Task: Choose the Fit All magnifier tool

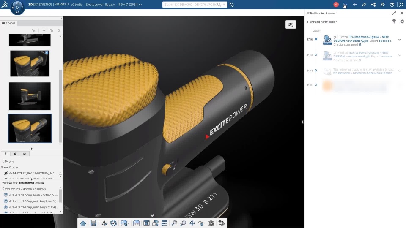Action: 174,223
